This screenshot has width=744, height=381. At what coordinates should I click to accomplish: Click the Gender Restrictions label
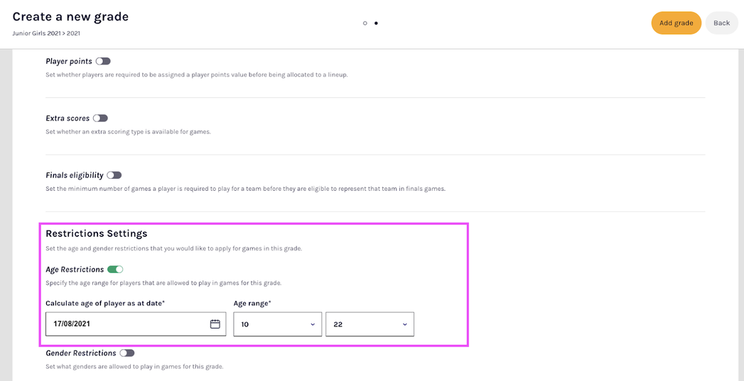(81, 353)
